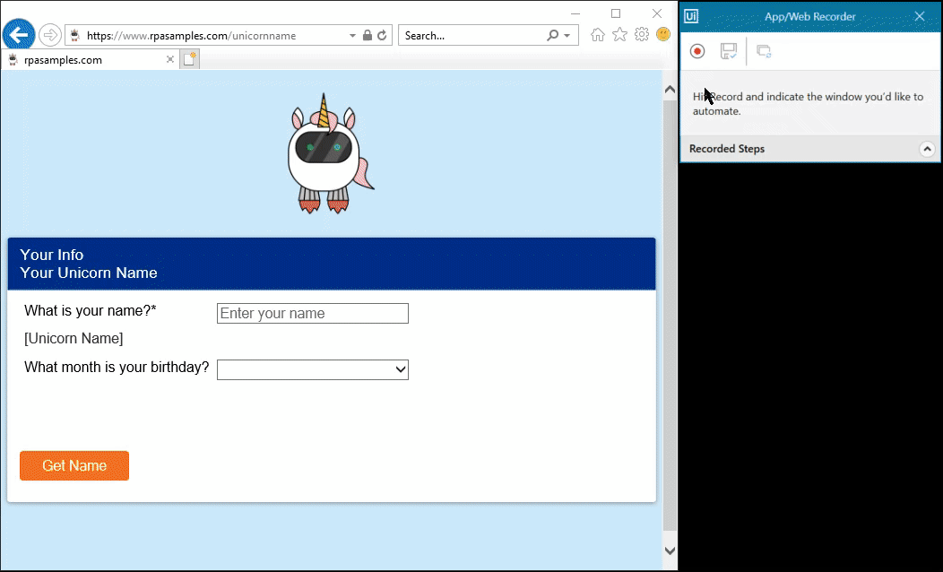
Task: Click the smiley feedback icon
Action: (662, 34)
